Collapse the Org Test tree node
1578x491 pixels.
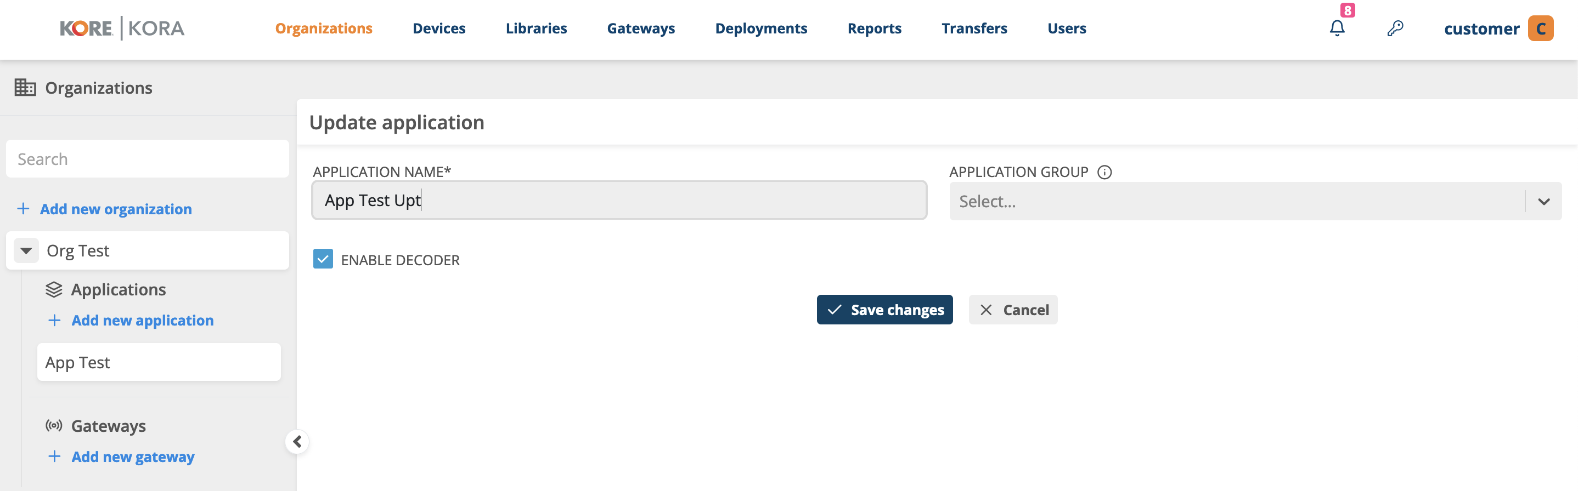point(26,250)
